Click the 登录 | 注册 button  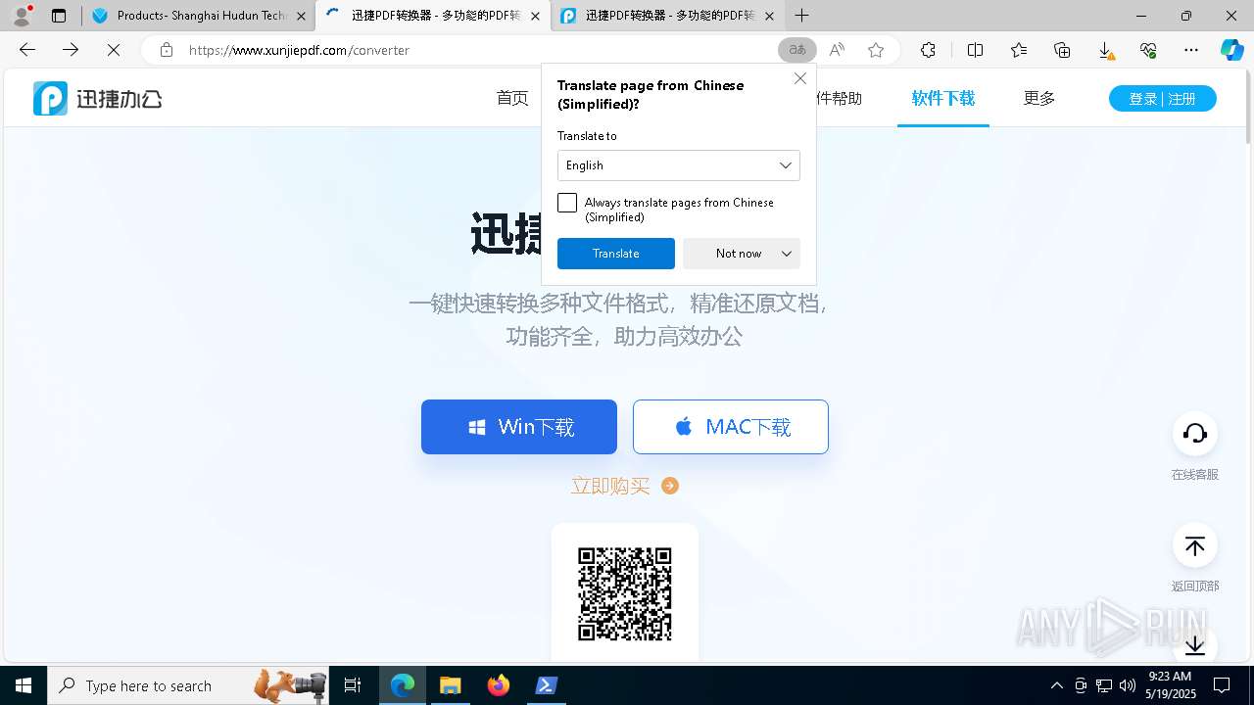click(x=1163, y=98)
